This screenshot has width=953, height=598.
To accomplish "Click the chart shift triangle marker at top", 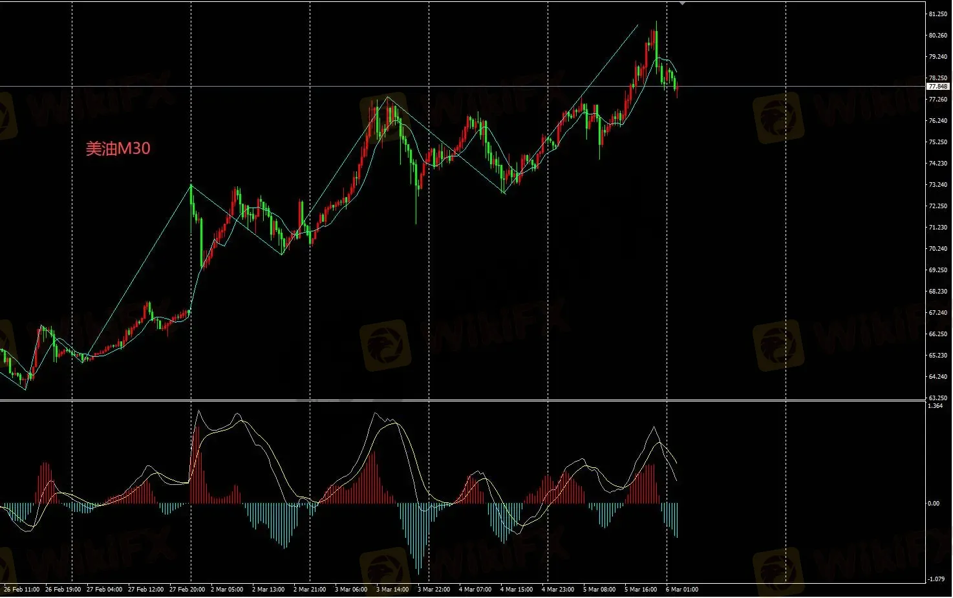I will click(682, 3).
